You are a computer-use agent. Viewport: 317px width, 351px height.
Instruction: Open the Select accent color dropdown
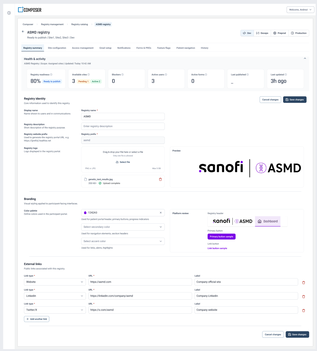[x=123, y=241]
